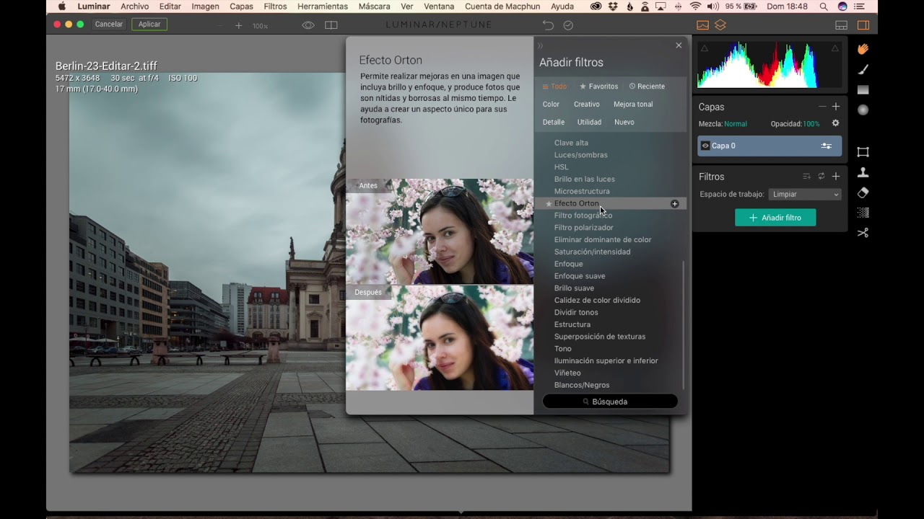This screenshot has height=519, width=924.
Task: Click the Búsqueda search field
Action: point(610,402)
